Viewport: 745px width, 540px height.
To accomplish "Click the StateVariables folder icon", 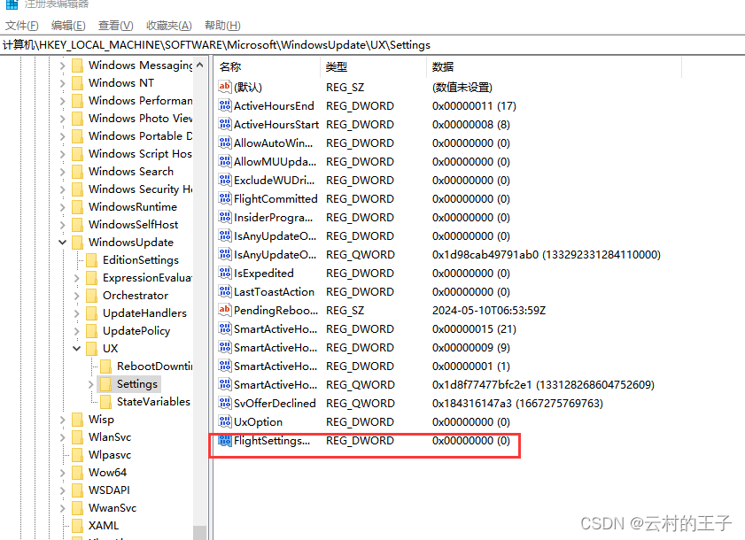I will 106,402.
